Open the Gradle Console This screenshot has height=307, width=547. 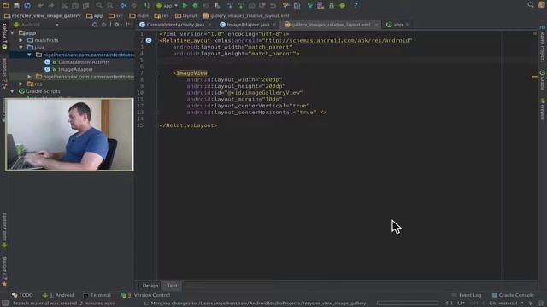click(513, 295)
